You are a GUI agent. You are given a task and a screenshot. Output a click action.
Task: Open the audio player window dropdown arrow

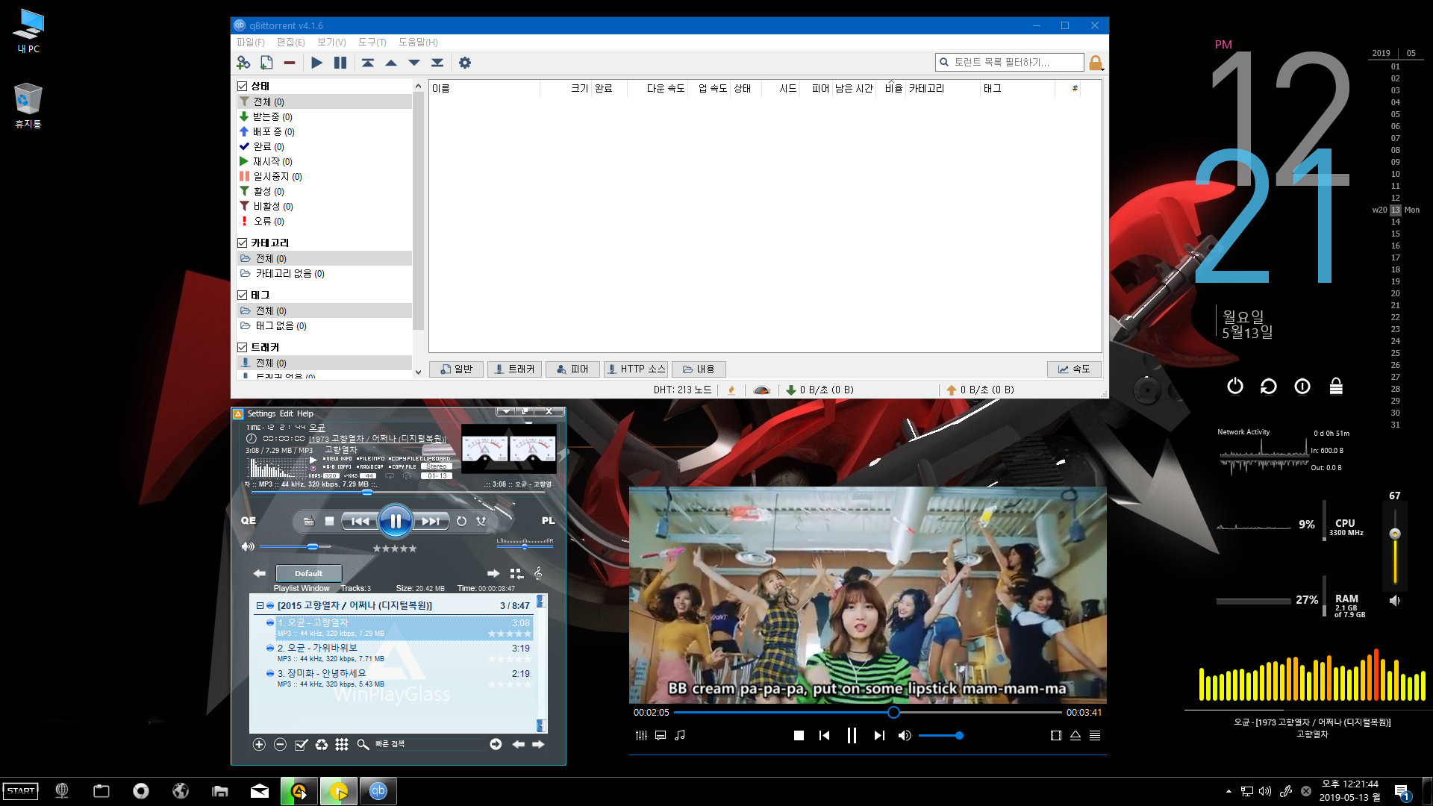505,412
